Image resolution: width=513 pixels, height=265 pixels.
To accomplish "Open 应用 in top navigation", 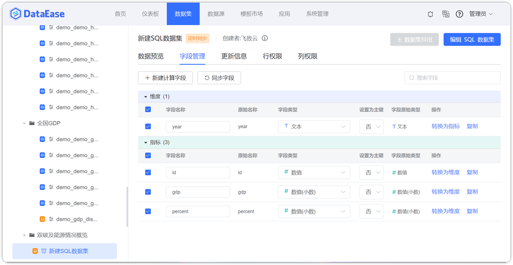I will pos(284,14).
